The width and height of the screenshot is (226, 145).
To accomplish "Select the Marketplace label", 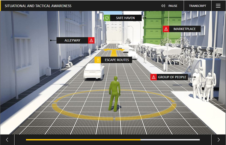I will click(x=185, y=29).
